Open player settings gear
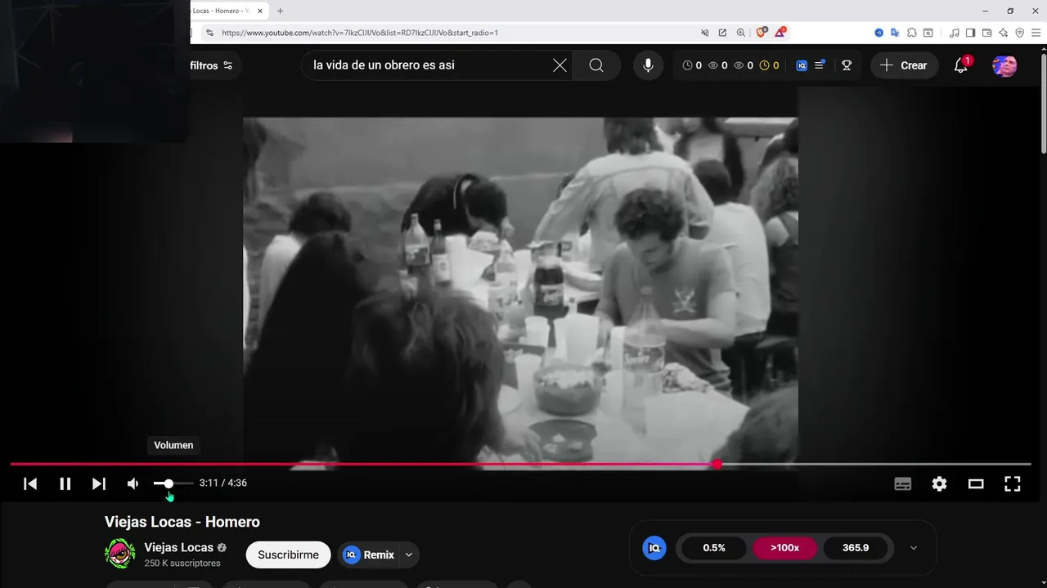The height and width of the screenshot is (588, 1047). pyautogui.click(x=939, y=483)
